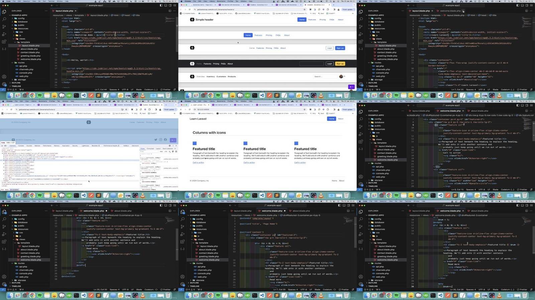Viewport: 535px width, 300px height.
Task: Open Accounts icon, editor at Ln 9, Col 15
Action: [x=361, y=177]
